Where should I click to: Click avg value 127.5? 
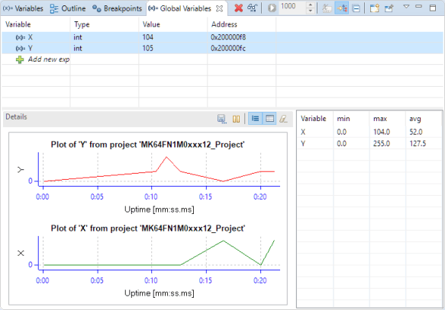[418, 143]
